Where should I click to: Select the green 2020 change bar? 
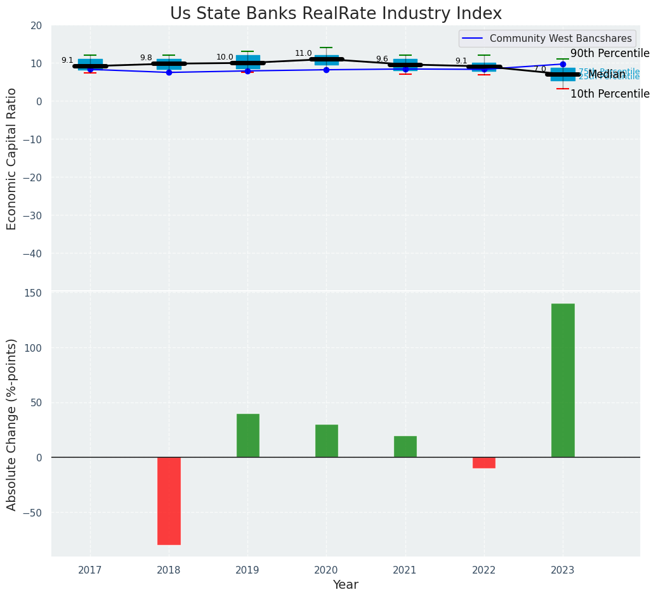(326, 441)
